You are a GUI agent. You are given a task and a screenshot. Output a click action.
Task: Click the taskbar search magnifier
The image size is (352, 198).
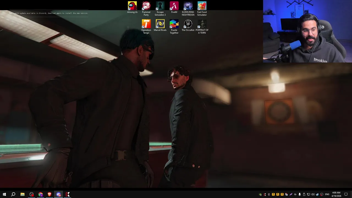pos(13,194)
